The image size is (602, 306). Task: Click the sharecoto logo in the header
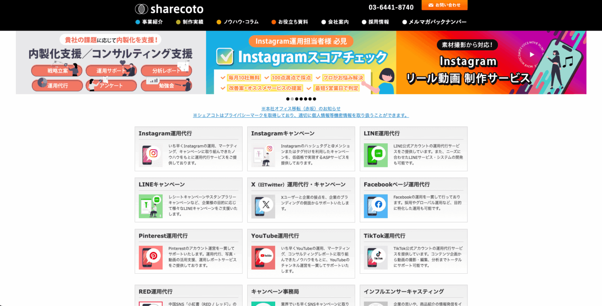point(169,9)
